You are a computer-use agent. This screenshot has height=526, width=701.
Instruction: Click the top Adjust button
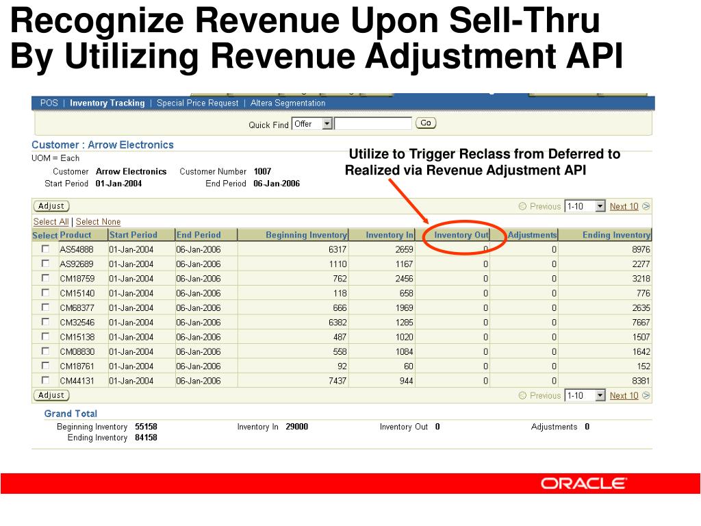click(51, 205)
